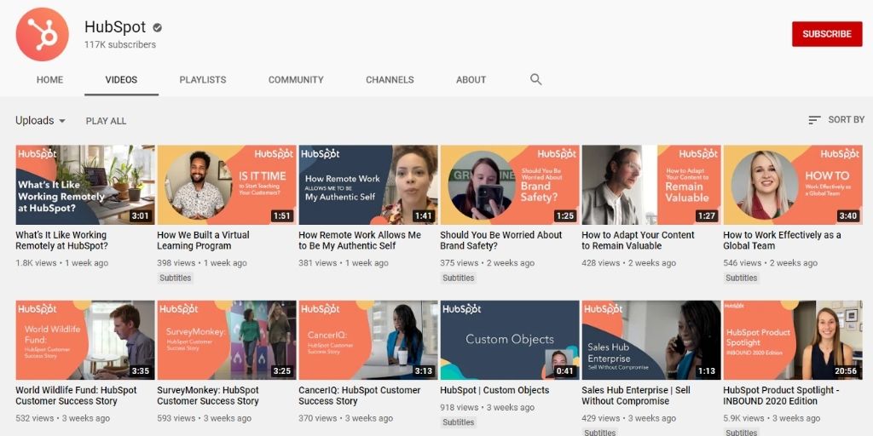Open the CancerIQ video thumbnail
873x436 pixels.
368,341
